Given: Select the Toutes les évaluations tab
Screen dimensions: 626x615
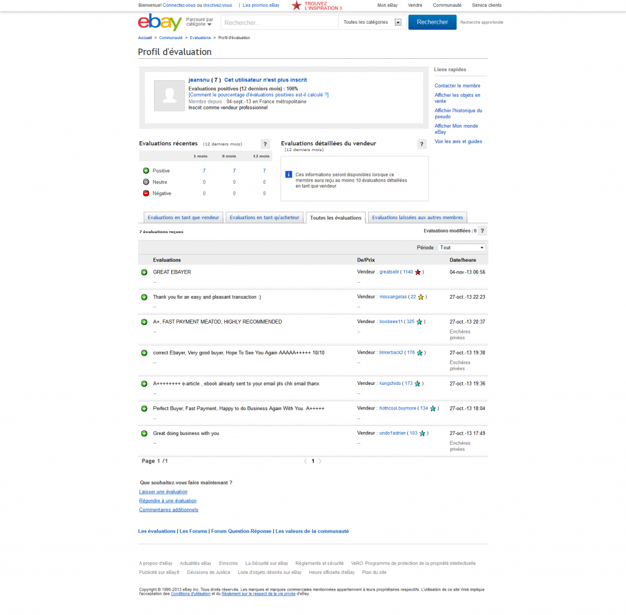Looking at the screenshot, I should (336, 218).
